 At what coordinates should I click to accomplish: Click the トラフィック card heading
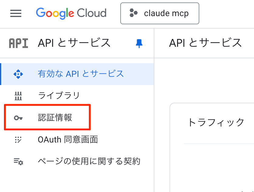[216, 122]
